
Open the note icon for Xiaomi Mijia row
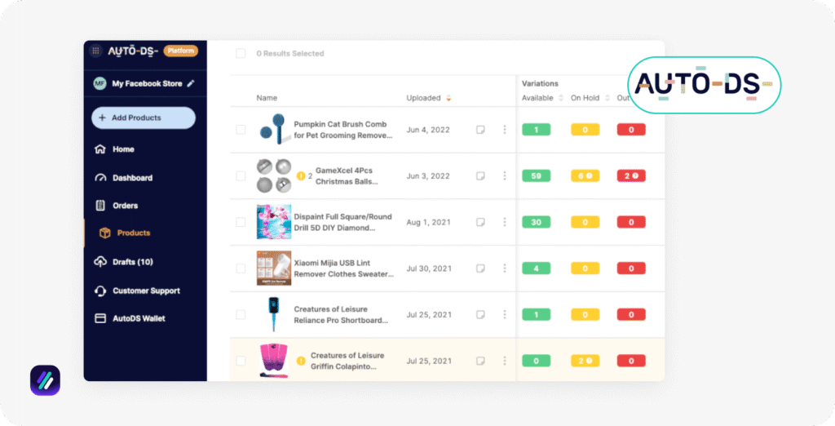[481, 268]
